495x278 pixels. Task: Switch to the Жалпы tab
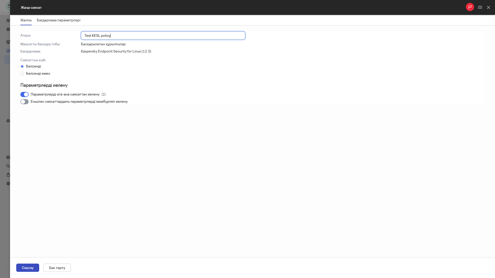point(26,20)
